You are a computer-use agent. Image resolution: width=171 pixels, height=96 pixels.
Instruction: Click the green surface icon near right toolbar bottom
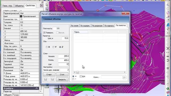[x=168, y=88]
